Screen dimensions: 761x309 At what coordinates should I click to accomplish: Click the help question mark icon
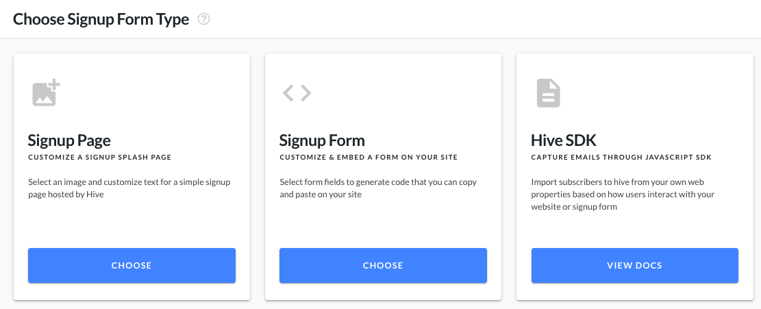pos(204,19)
